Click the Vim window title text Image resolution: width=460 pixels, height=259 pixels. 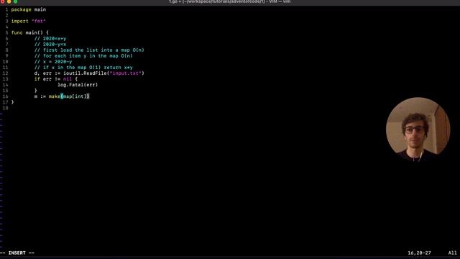coord(230,1)
